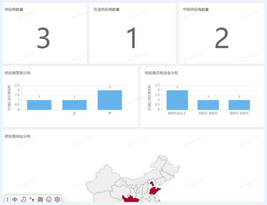This screenshot has height=205, width=267.
Task: Click the 供应商注册资金分布 chart title
Action: [x=161, y=73]
